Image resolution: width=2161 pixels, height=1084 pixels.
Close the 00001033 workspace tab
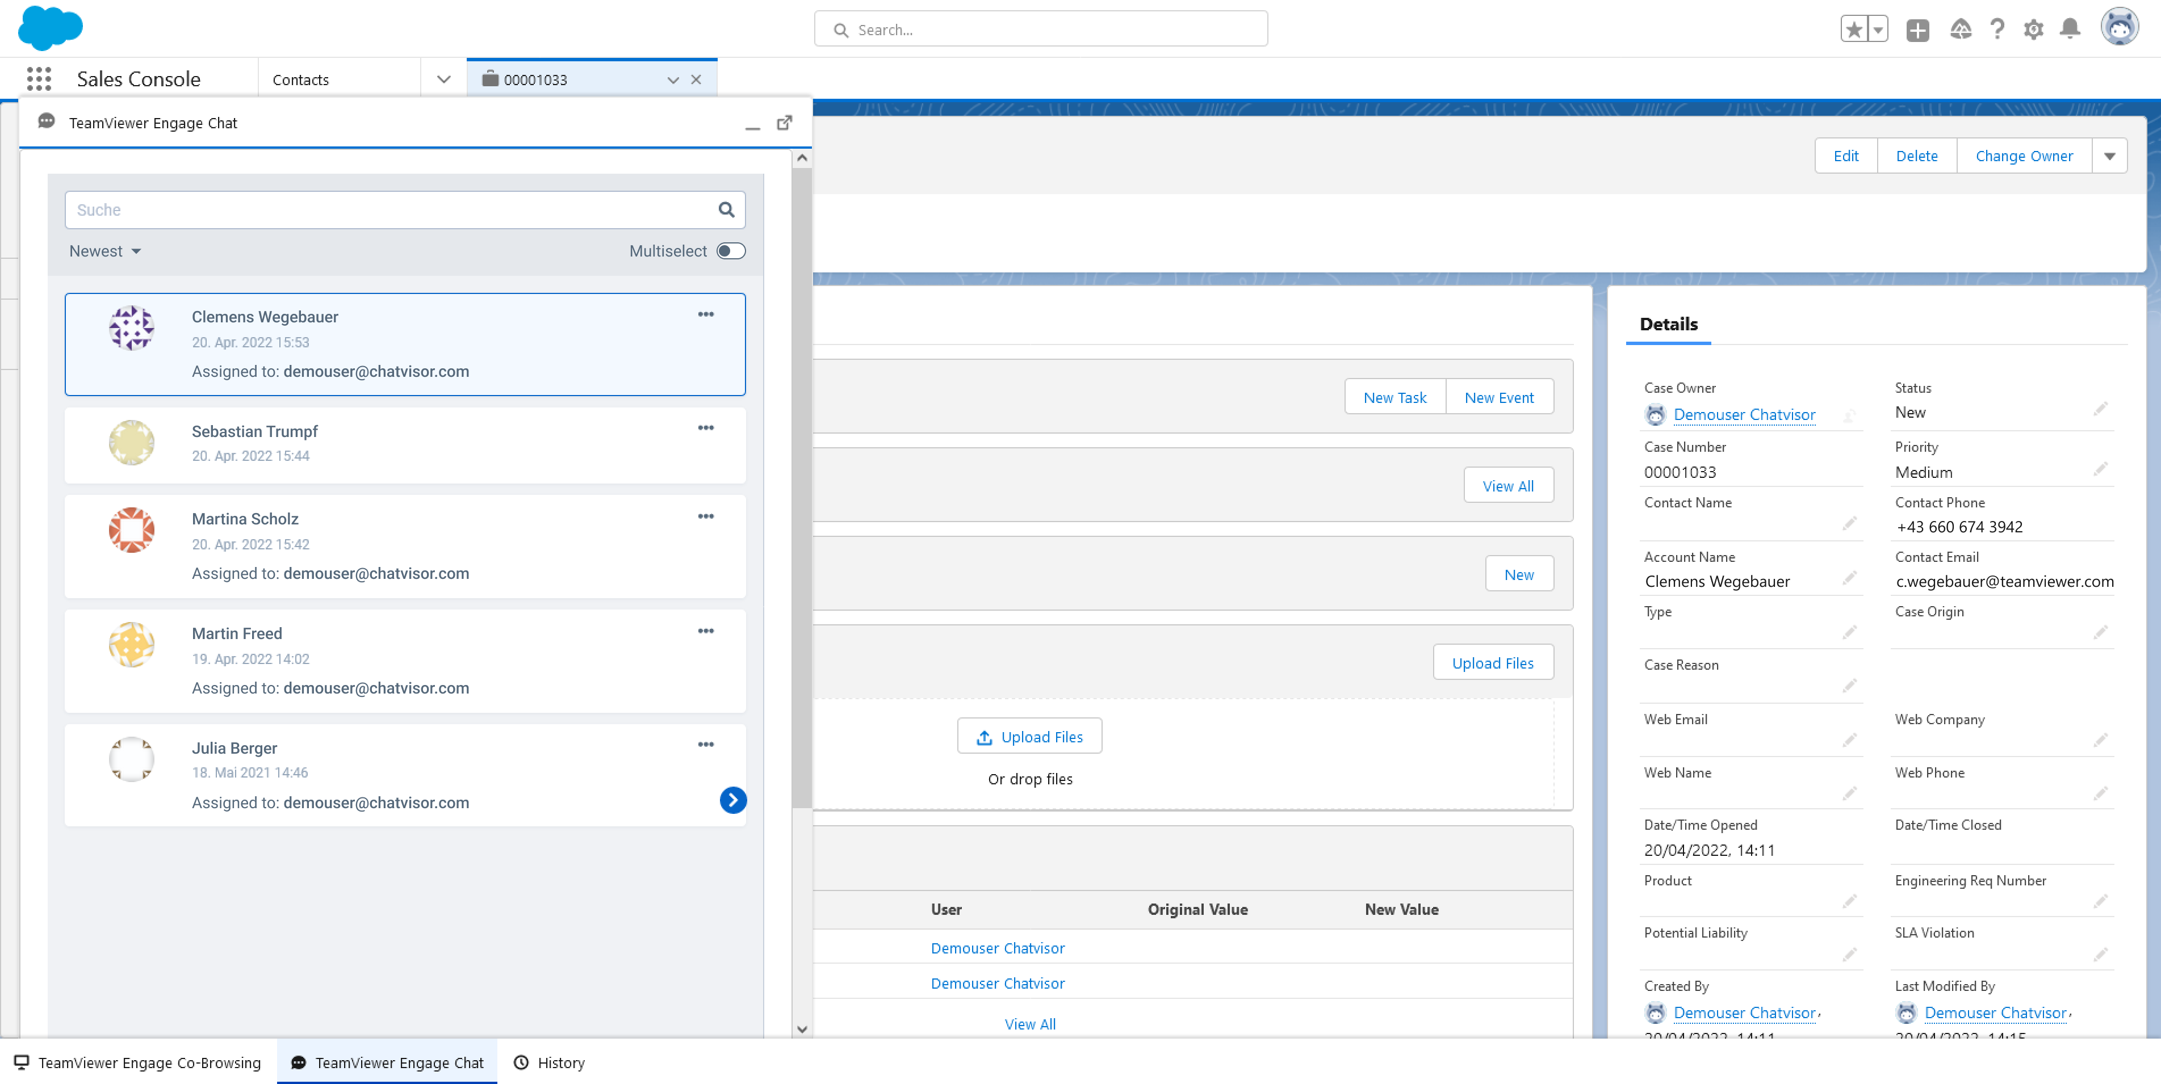(696, 81)
